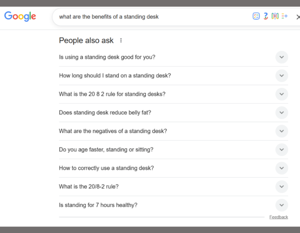Screen dimensions: 300x233
Task: Click the list-with-plus extension icon
Action: (284, 16)
